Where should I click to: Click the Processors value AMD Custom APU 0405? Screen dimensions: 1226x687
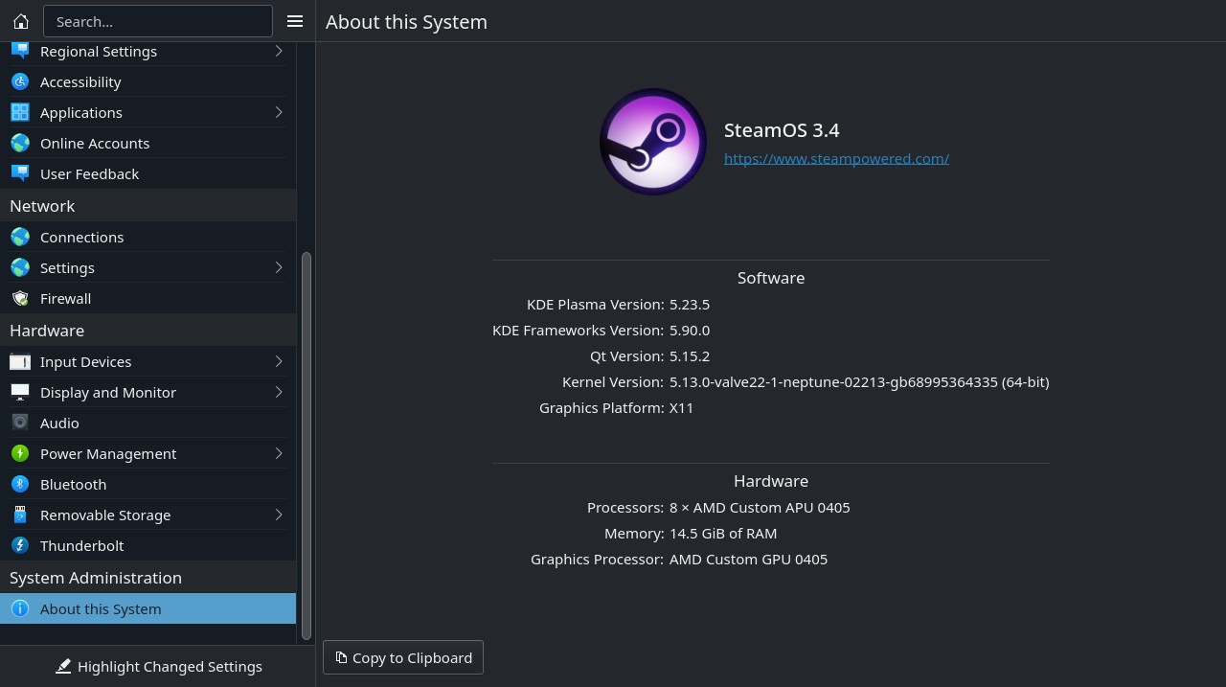click(x=760, y=507)
